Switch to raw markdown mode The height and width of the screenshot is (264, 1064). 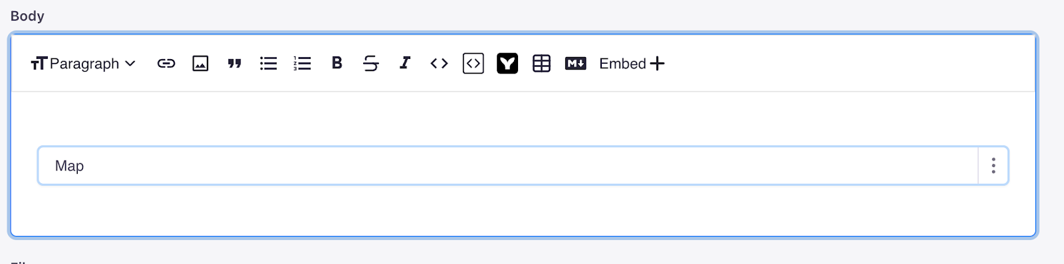(576, 64)
